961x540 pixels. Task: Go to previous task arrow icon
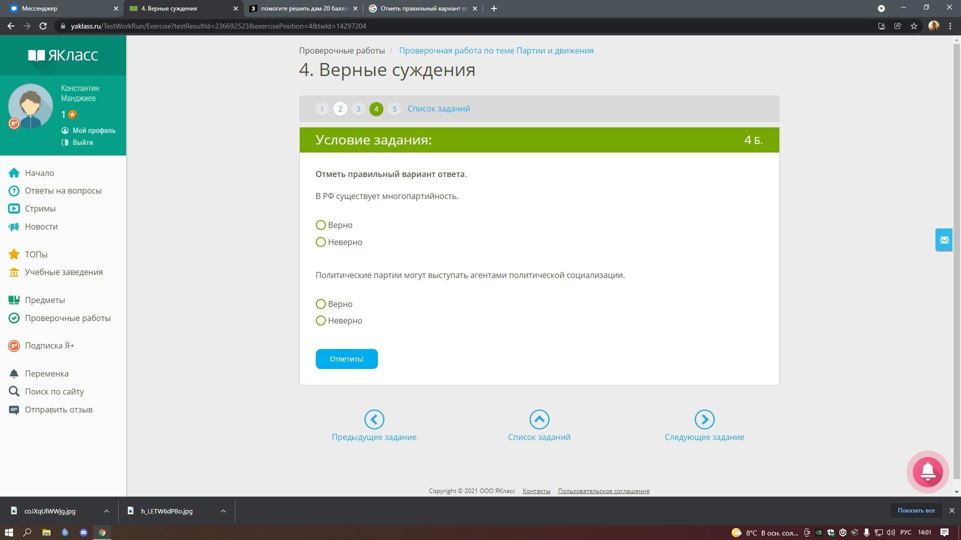[x=374, y=419]
